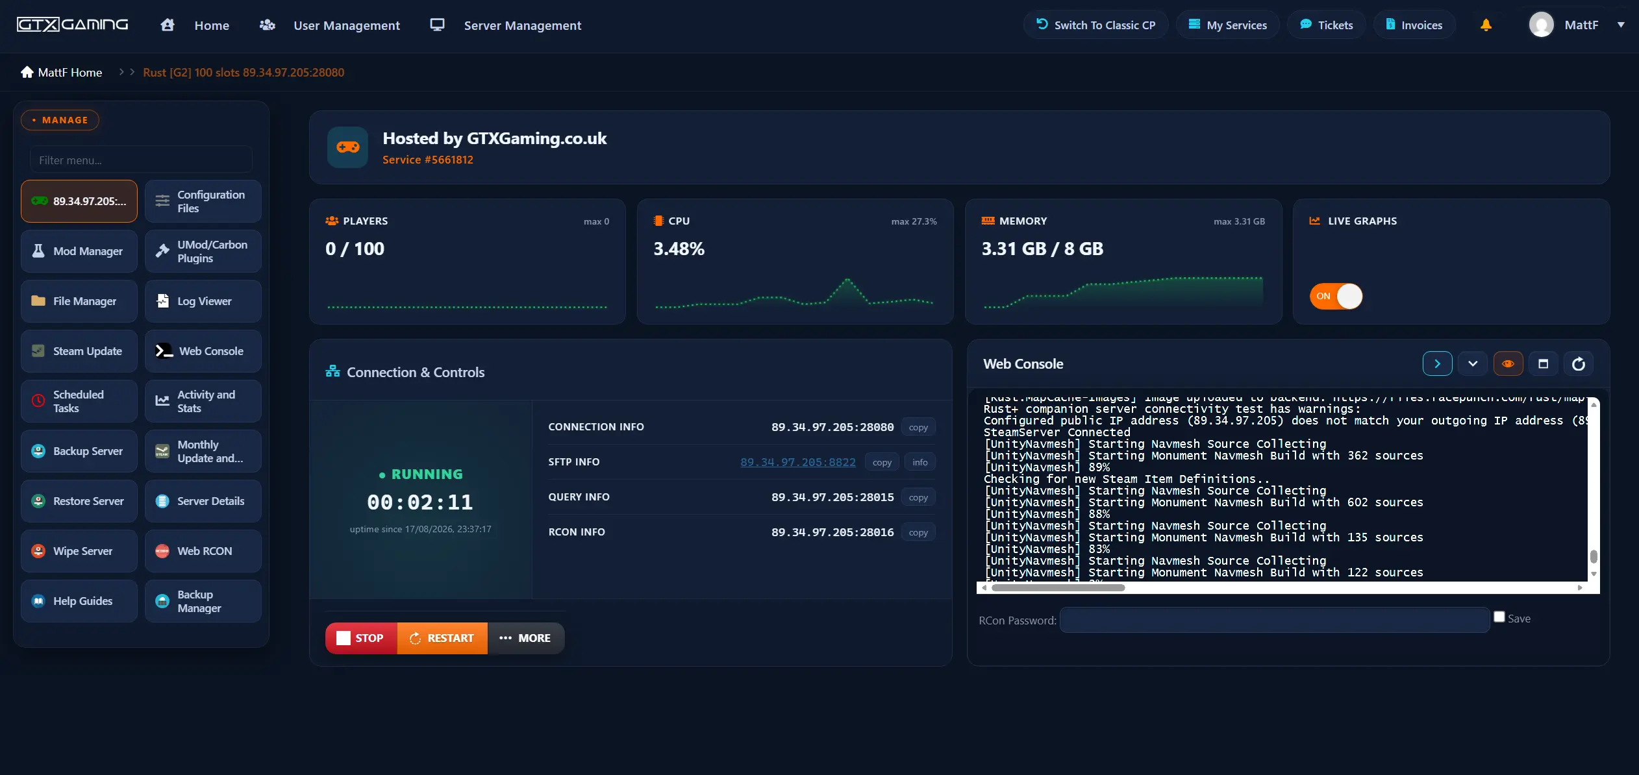Toggle Live Graphs ON switch
The image size is (1639, 775).
[1336, 296]
